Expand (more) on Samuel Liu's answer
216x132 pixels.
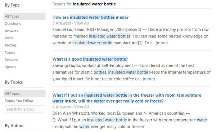click(162, 43)
